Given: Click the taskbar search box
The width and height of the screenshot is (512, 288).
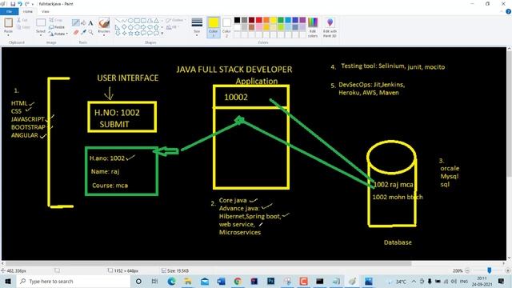Looking at the screenshot, I should [73, 281].
